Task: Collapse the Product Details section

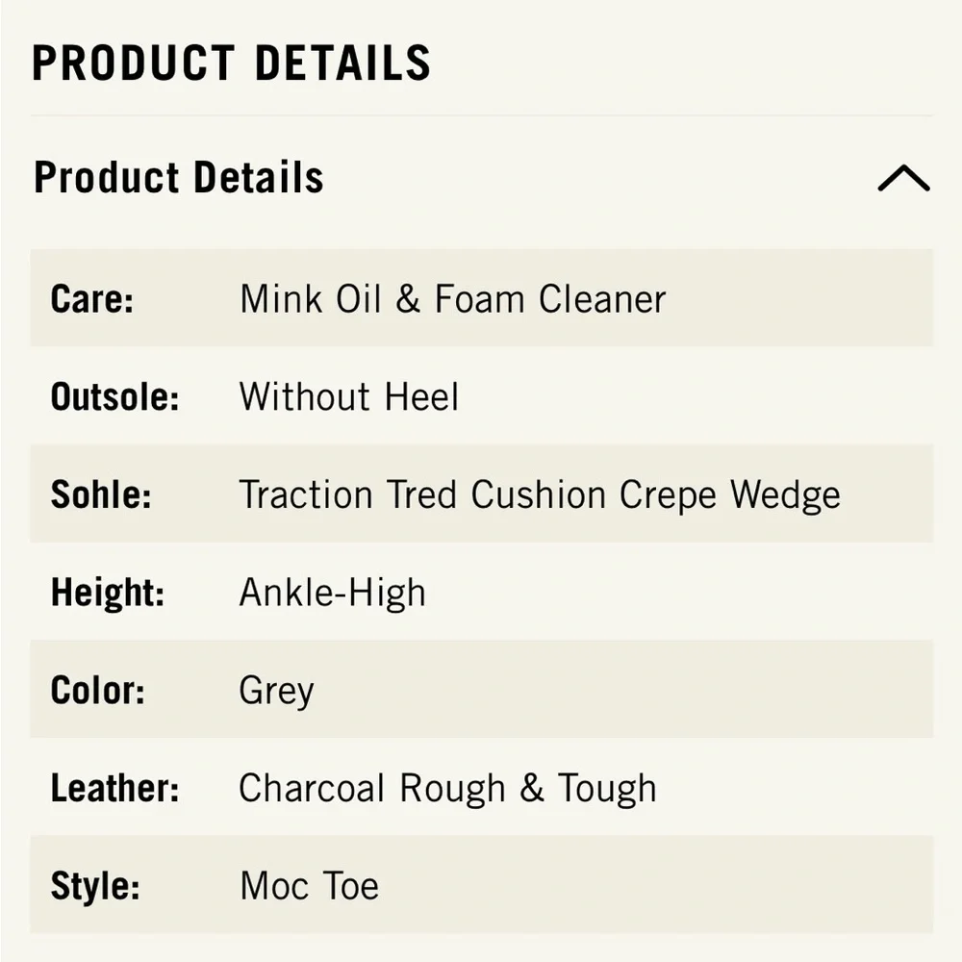Action: 902,178
